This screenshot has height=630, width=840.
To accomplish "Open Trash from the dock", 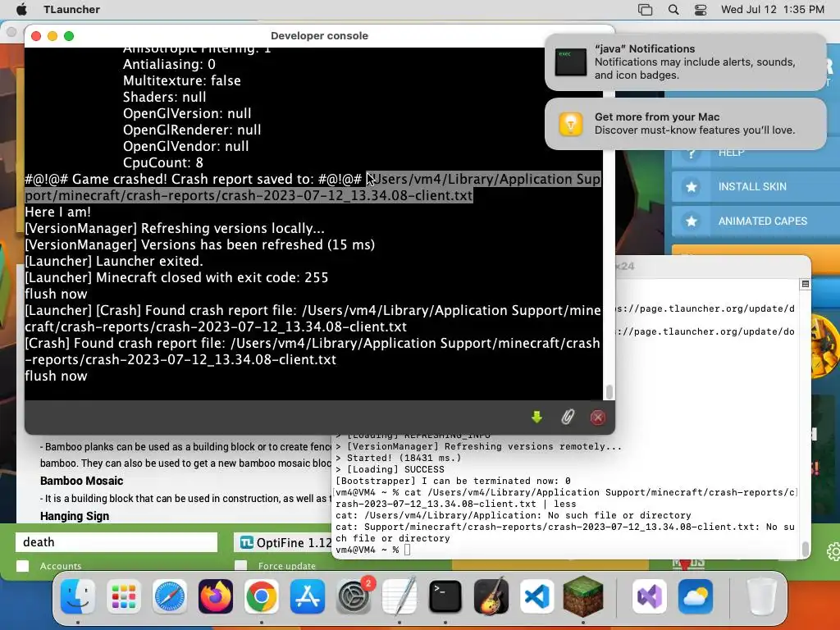I will pos(762,596).
